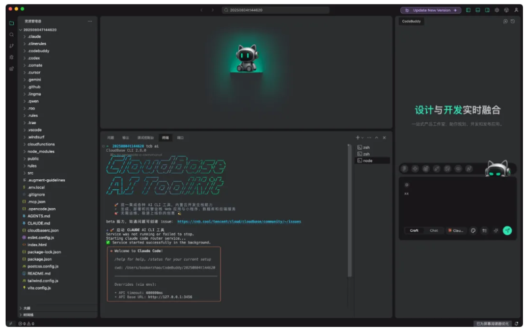Image resolution: width=526 pixels, height=332 pixels.
Task: Switch to the 输出 output tab
Action: (125, 138)
